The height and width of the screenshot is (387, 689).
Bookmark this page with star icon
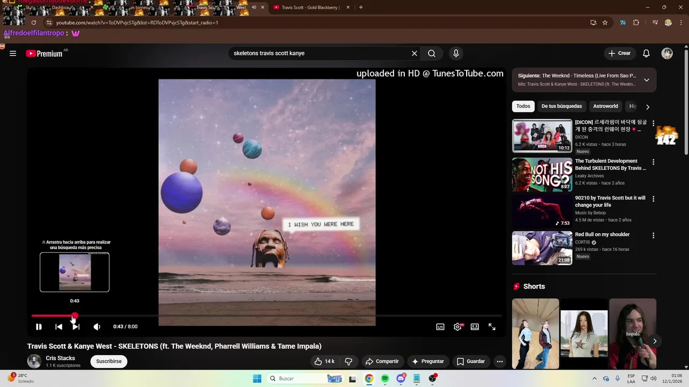coord(605,23)
